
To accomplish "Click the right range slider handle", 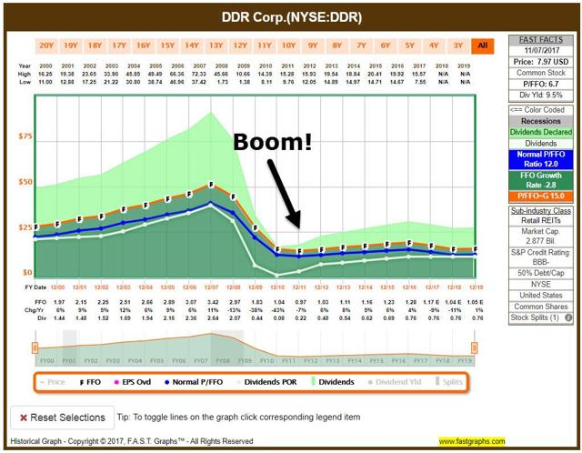I will point(474,347).
